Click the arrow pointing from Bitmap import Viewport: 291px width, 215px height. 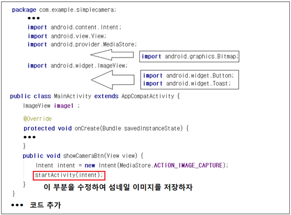click(112, 55)
